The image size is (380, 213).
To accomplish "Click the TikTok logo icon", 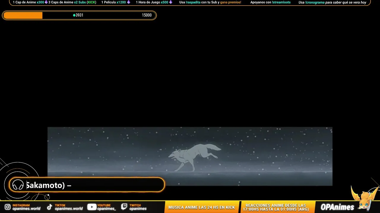I will [x=50, y=207].
